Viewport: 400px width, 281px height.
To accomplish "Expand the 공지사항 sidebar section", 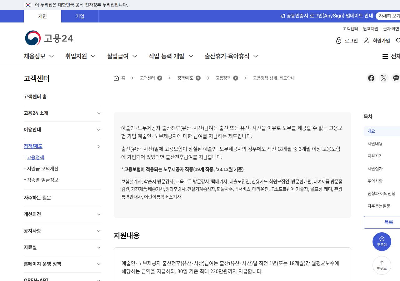I will click(62, 231).
